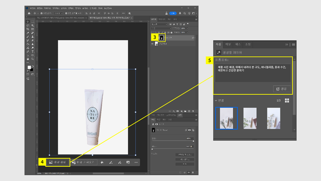Viewport: 321px width, 181px height.
Task: Select the Type tool
Action: point(33,51)
